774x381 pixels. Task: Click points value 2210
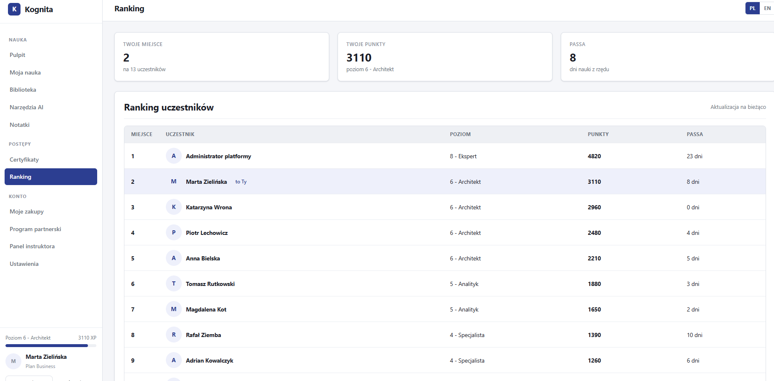pyautogui.click(x=594, y=258)
